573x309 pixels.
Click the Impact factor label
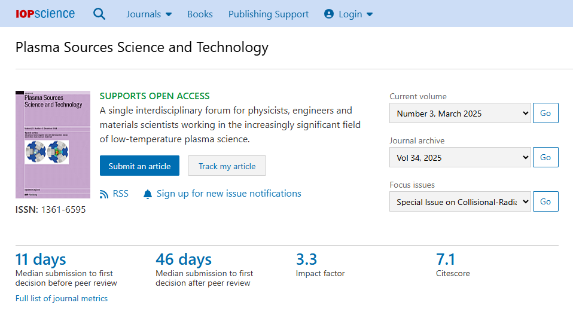[320, 273]
